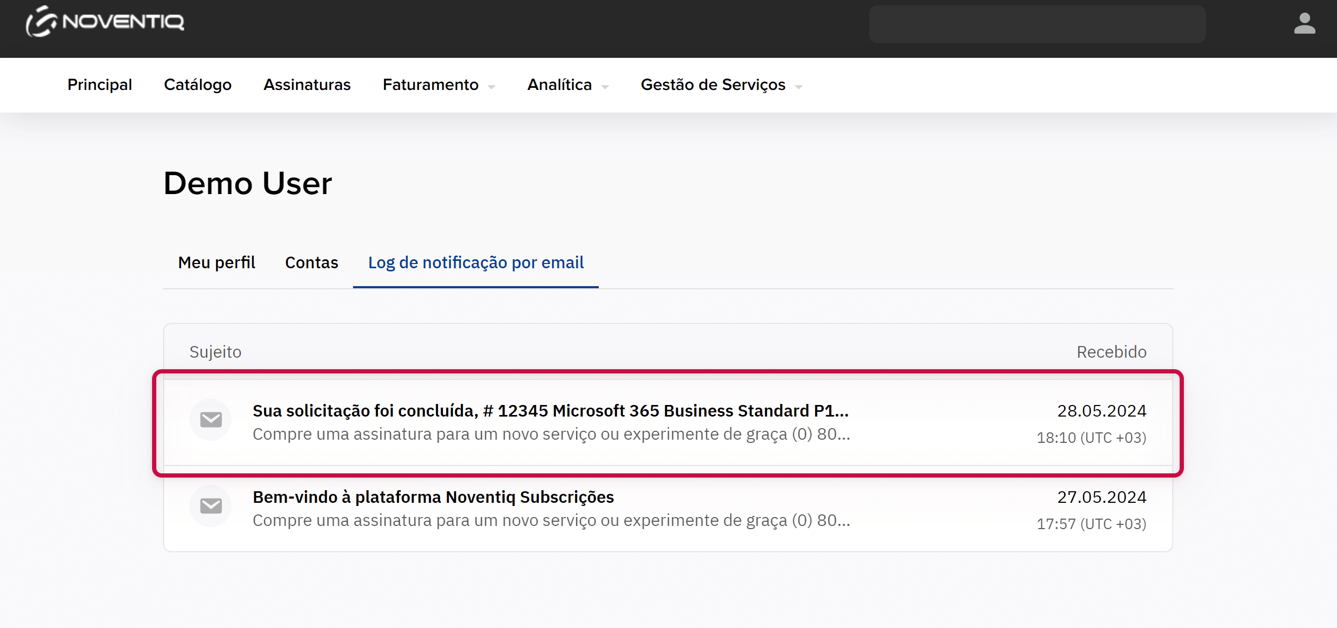Click envelope icon of completed request email
This screenshot has width=1337, height=628.
(x=211, y=420)
